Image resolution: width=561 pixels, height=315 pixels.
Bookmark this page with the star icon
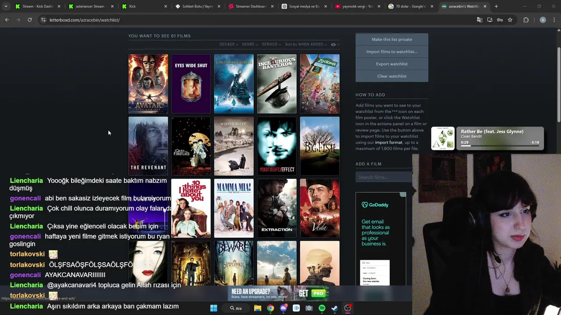click(x=510, y=20)
